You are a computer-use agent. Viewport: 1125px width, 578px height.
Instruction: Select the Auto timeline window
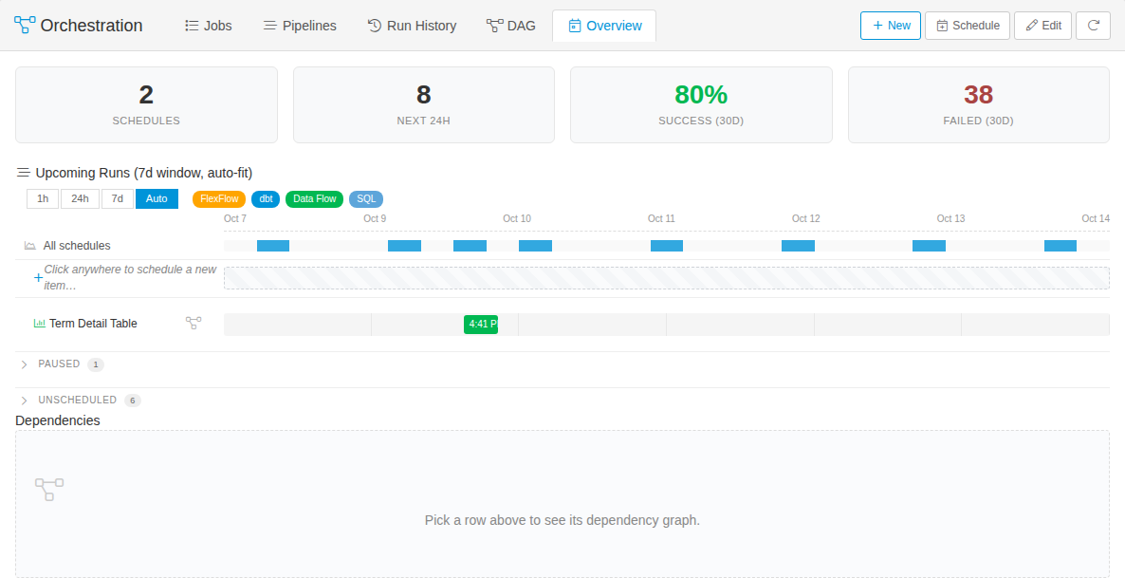tap(157, 199)
